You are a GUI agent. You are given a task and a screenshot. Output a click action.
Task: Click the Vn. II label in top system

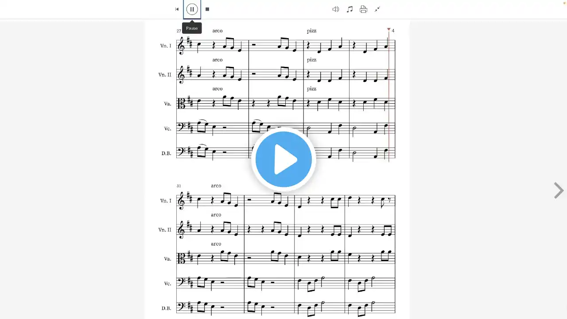165,75
